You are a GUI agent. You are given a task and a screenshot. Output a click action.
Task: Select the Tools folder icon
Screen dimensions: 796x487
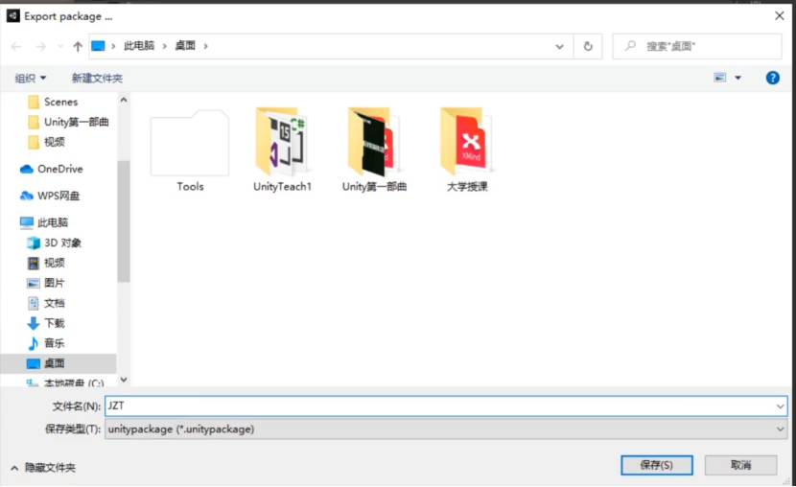click(190, 143)
